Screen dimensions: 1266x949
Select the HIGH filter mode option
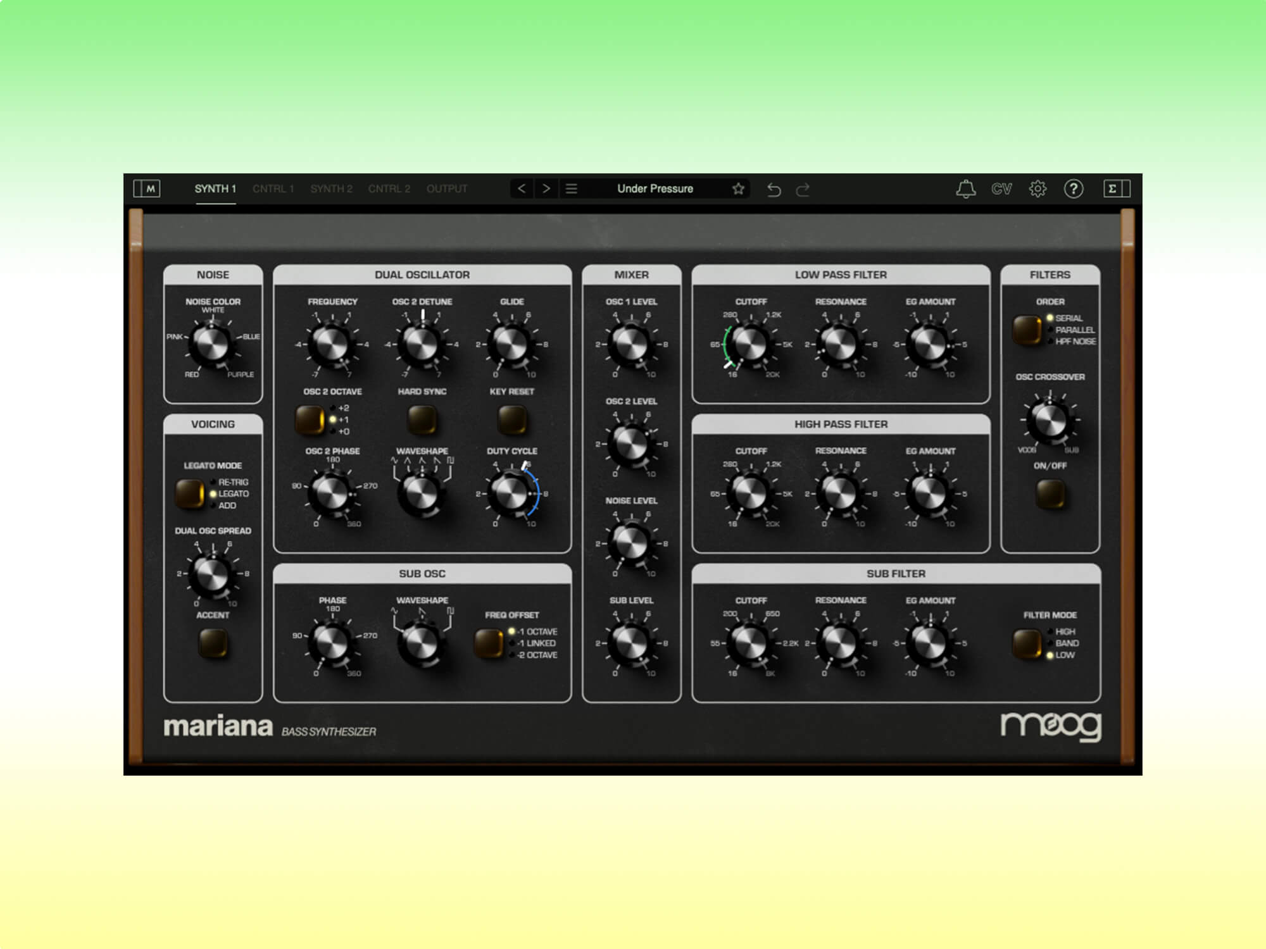coord(1062,631)
